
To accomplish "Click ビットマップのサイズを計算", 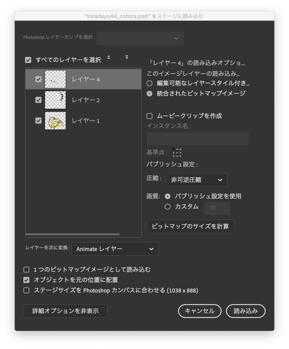I will tap(190, 227).
